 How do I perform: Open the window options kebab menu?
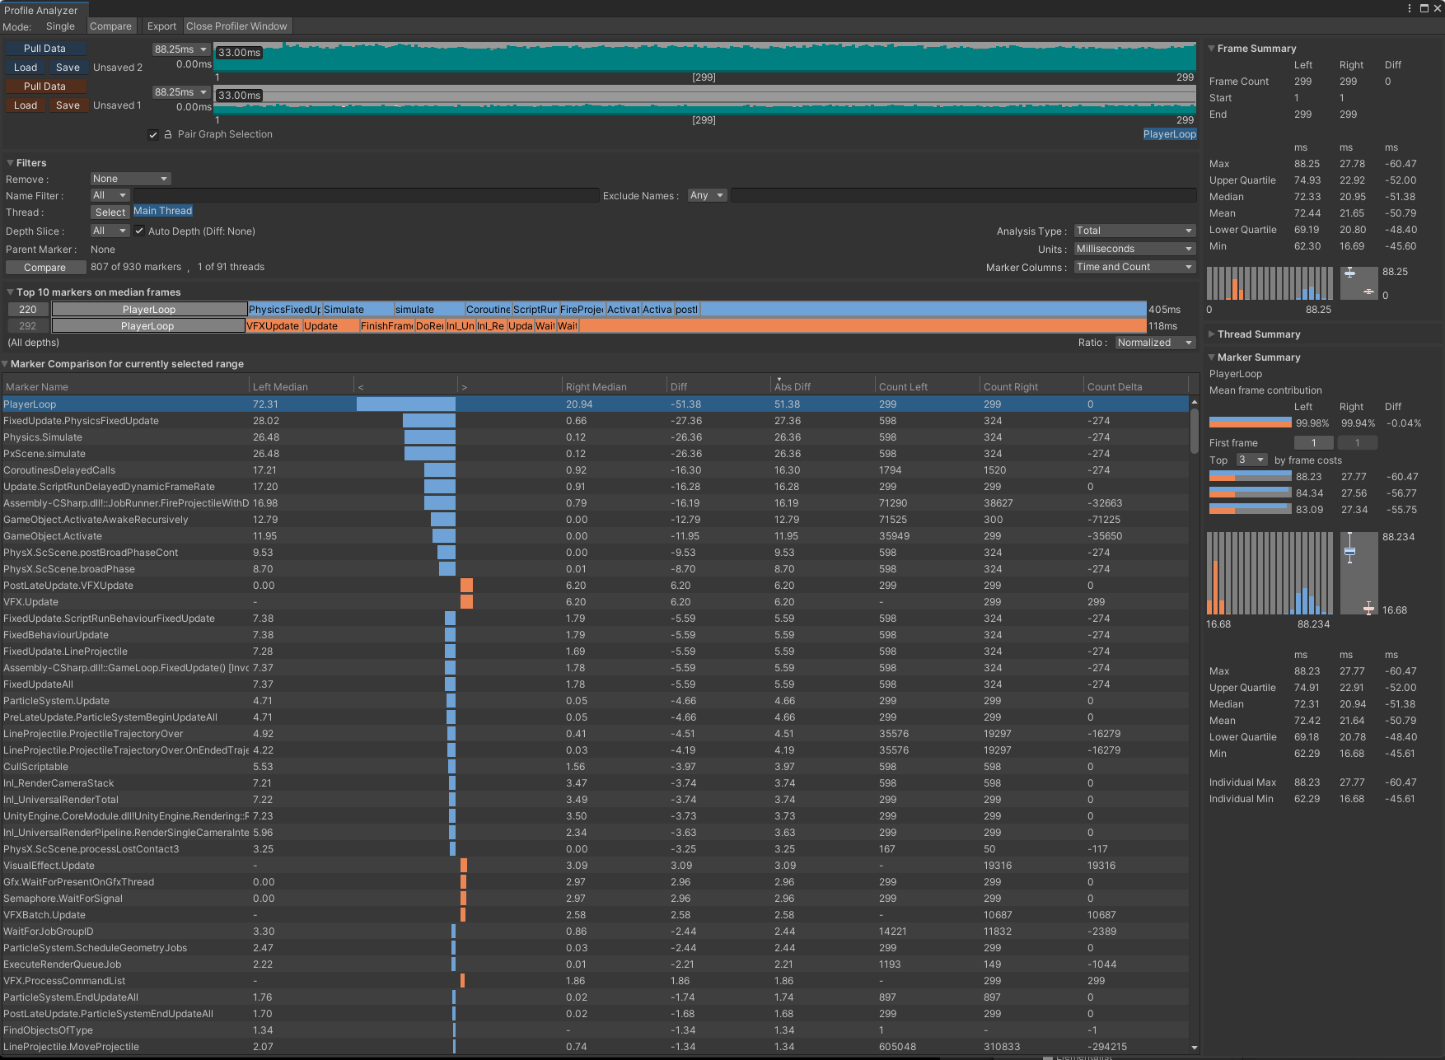tap(1410, 8)
